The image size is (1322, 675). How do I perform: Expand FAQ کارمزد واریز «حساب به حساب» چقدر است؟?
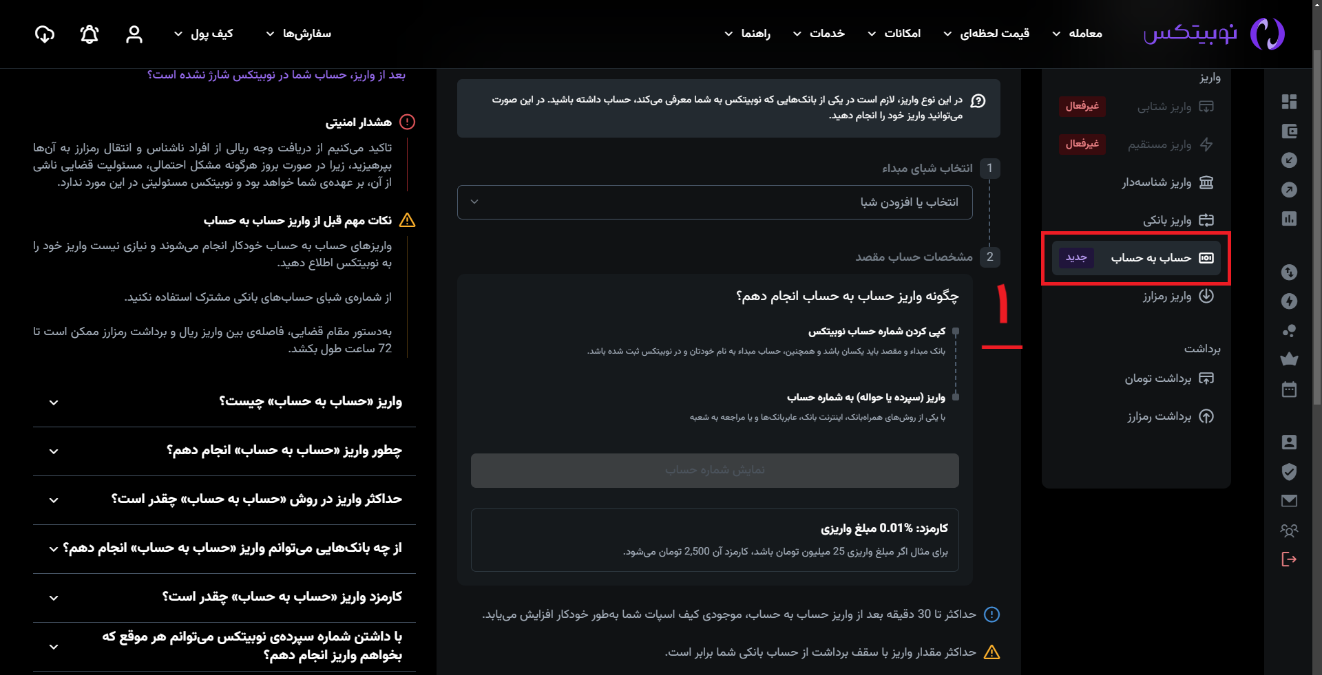(x=224, y=597)
